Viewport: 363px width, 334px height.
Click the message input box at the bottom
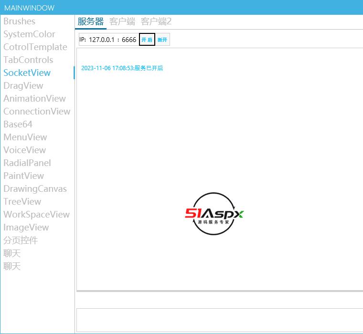click(x=219, y=320)
